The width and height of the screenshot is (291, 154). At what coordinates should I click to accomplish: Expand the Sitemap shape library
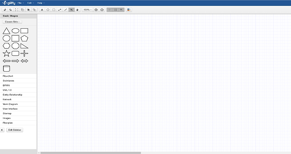point(18,113)
